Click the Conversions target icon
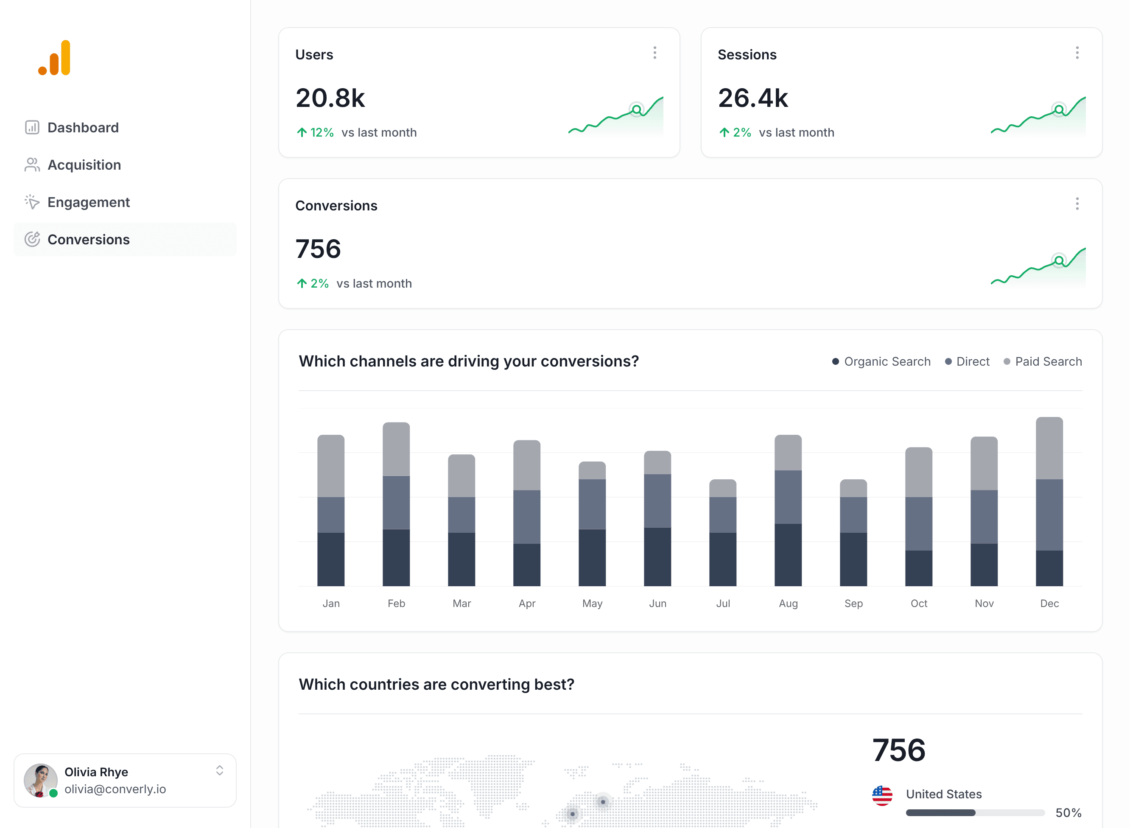The image size is (1130, 828). [32, 240]
